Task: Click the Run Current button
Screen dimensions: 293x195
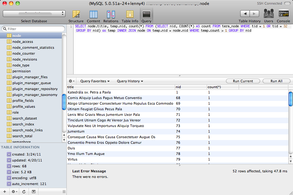Action: pos(243,81)
